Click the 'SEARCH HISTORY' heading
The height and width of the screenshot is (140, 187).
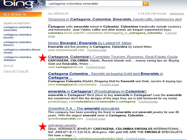17,23
